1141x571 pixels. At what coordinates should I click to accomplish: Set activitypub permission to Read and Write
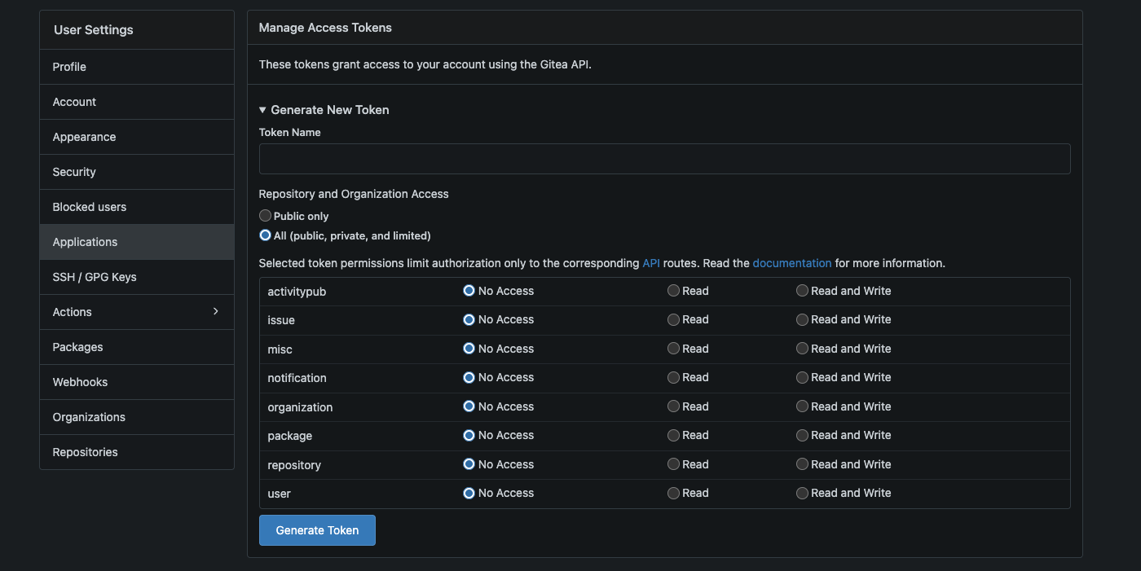coord(803,291)
